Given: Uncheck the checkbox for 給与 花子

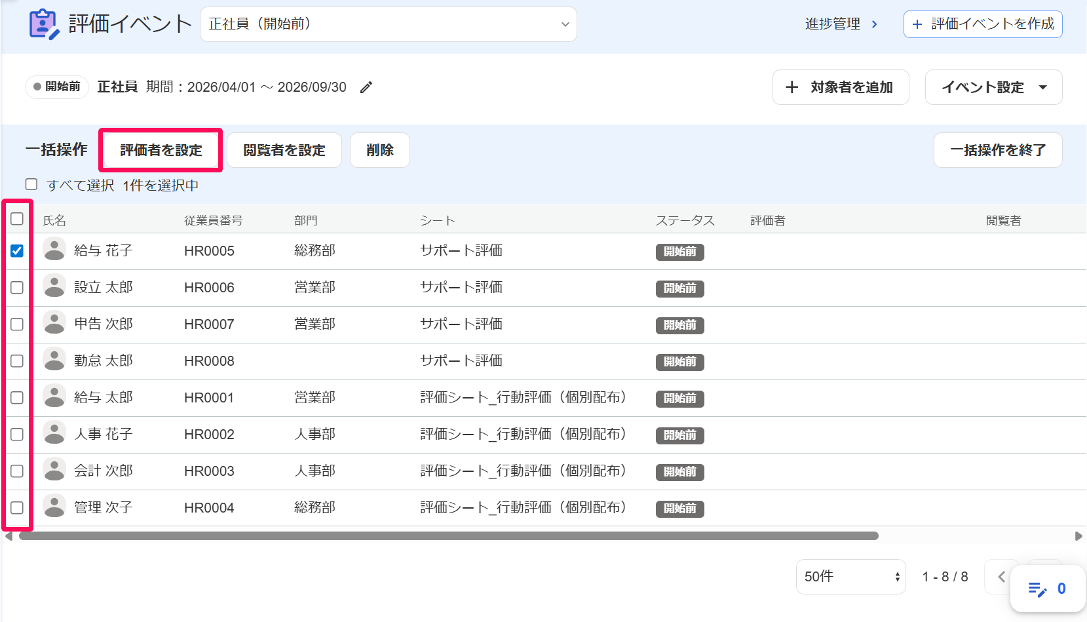Looking at the screenshot, I should coord(17,251).
